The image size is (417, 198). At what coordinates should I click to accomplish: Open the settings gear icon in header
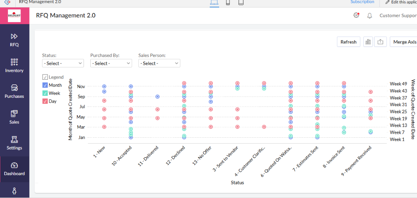coord(356,15)
